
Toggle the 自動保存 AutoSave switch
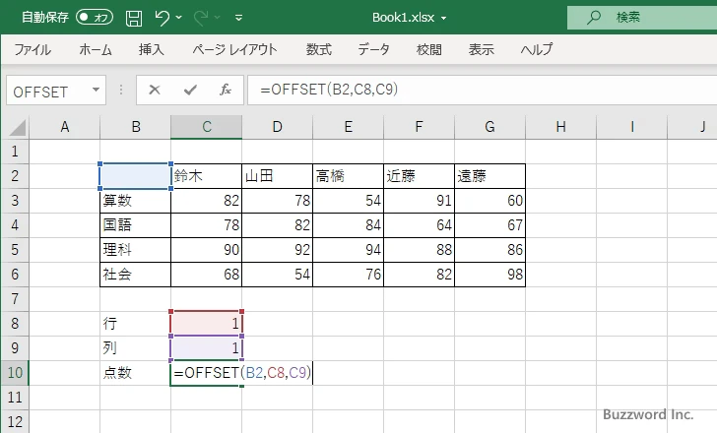(x=95, y=18)
